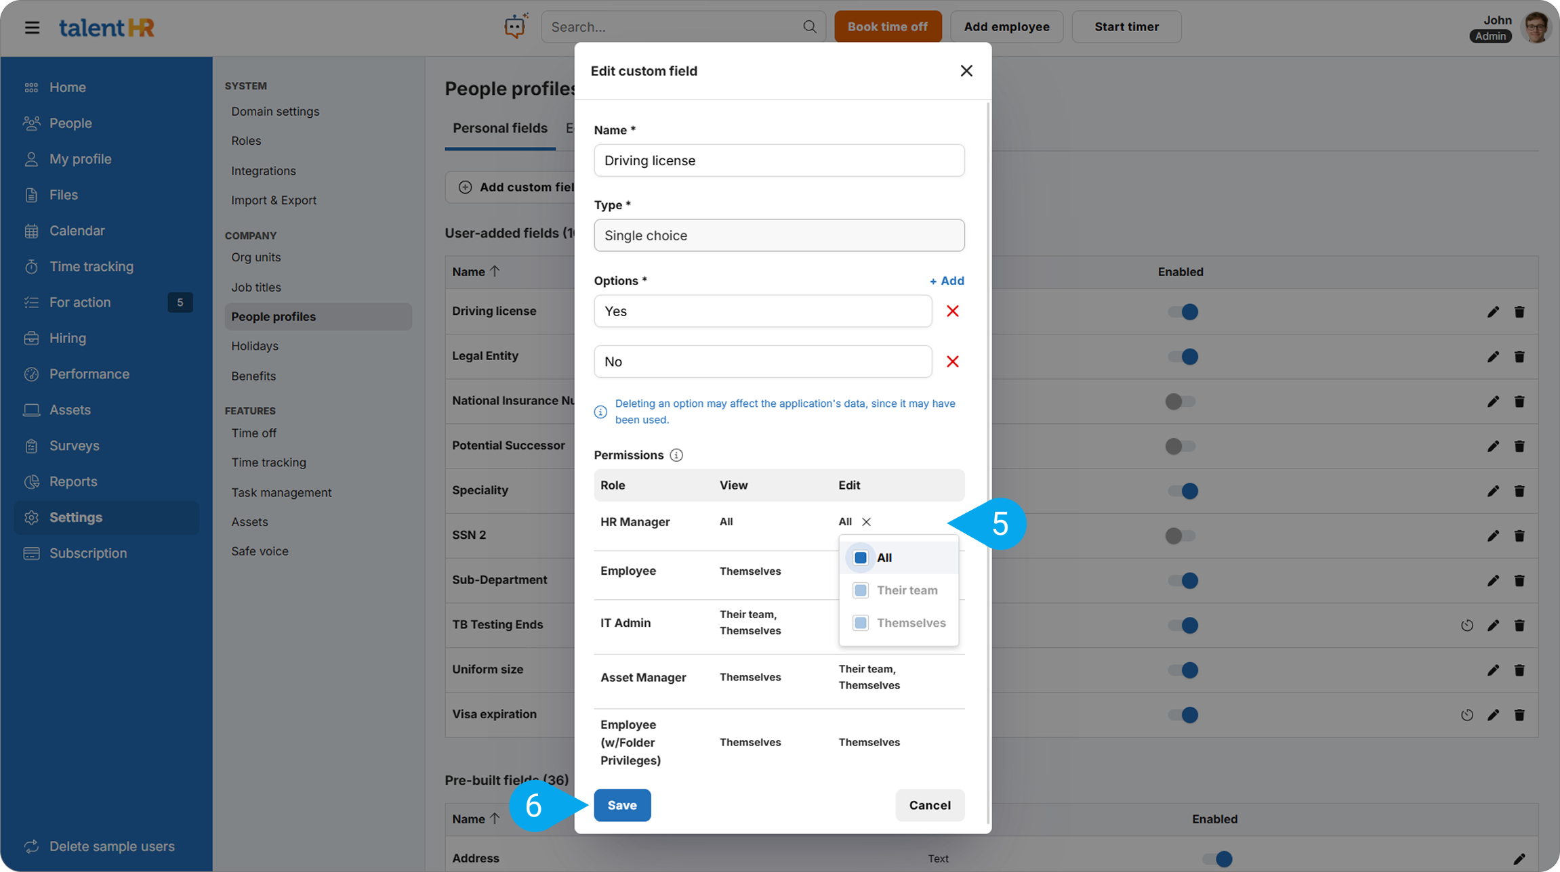This screenshot has height=872, width=1560.
Task: Delete the 'Yes' option with red X
Action: 952,311
